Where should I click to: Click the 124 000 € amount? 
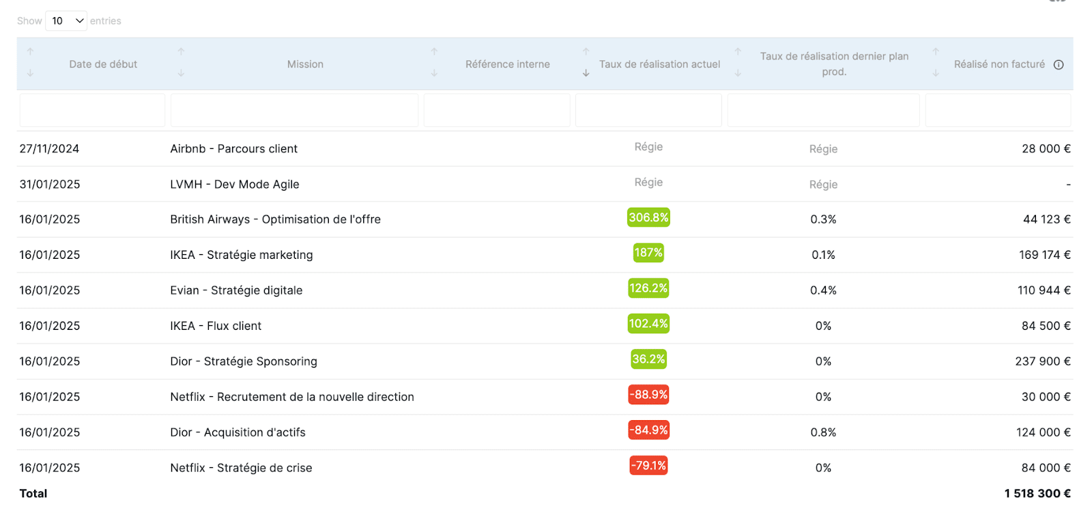tap(1044, 432)
